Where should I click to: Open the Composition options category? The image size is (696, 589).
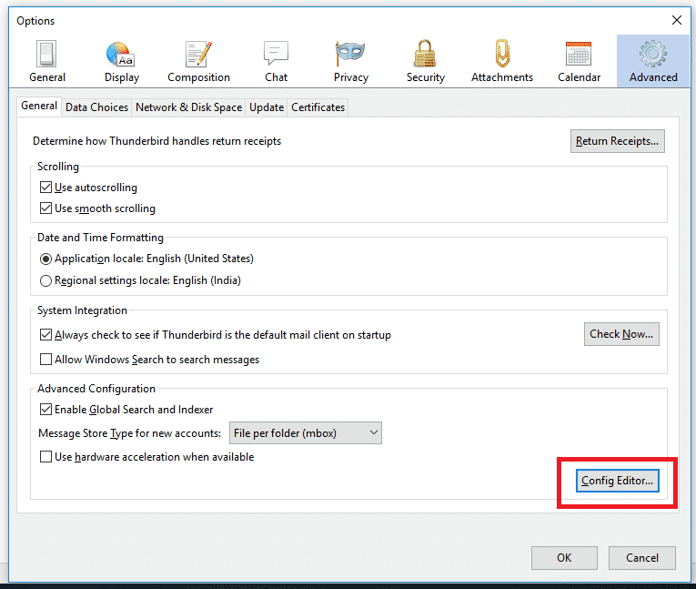coord(198,61)
